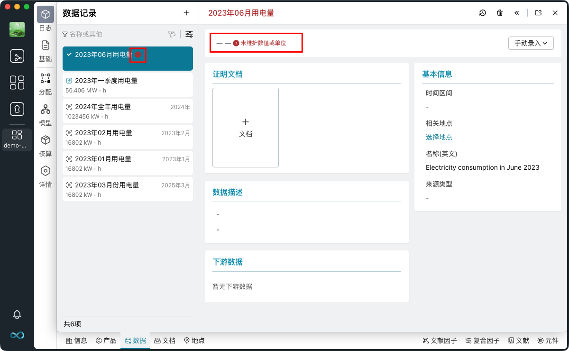The height and width of the screenshot is (351, 569).
Task: Switch to the 地点 tab
Action: tap(194, 341)
